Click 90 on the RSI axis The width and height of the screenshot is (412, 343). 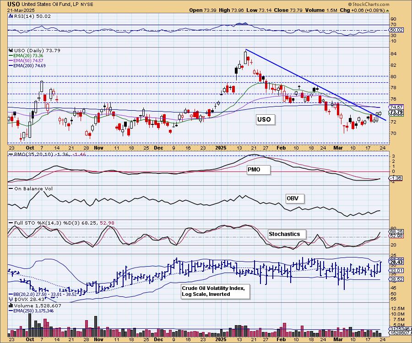click(x=394, y=19)
